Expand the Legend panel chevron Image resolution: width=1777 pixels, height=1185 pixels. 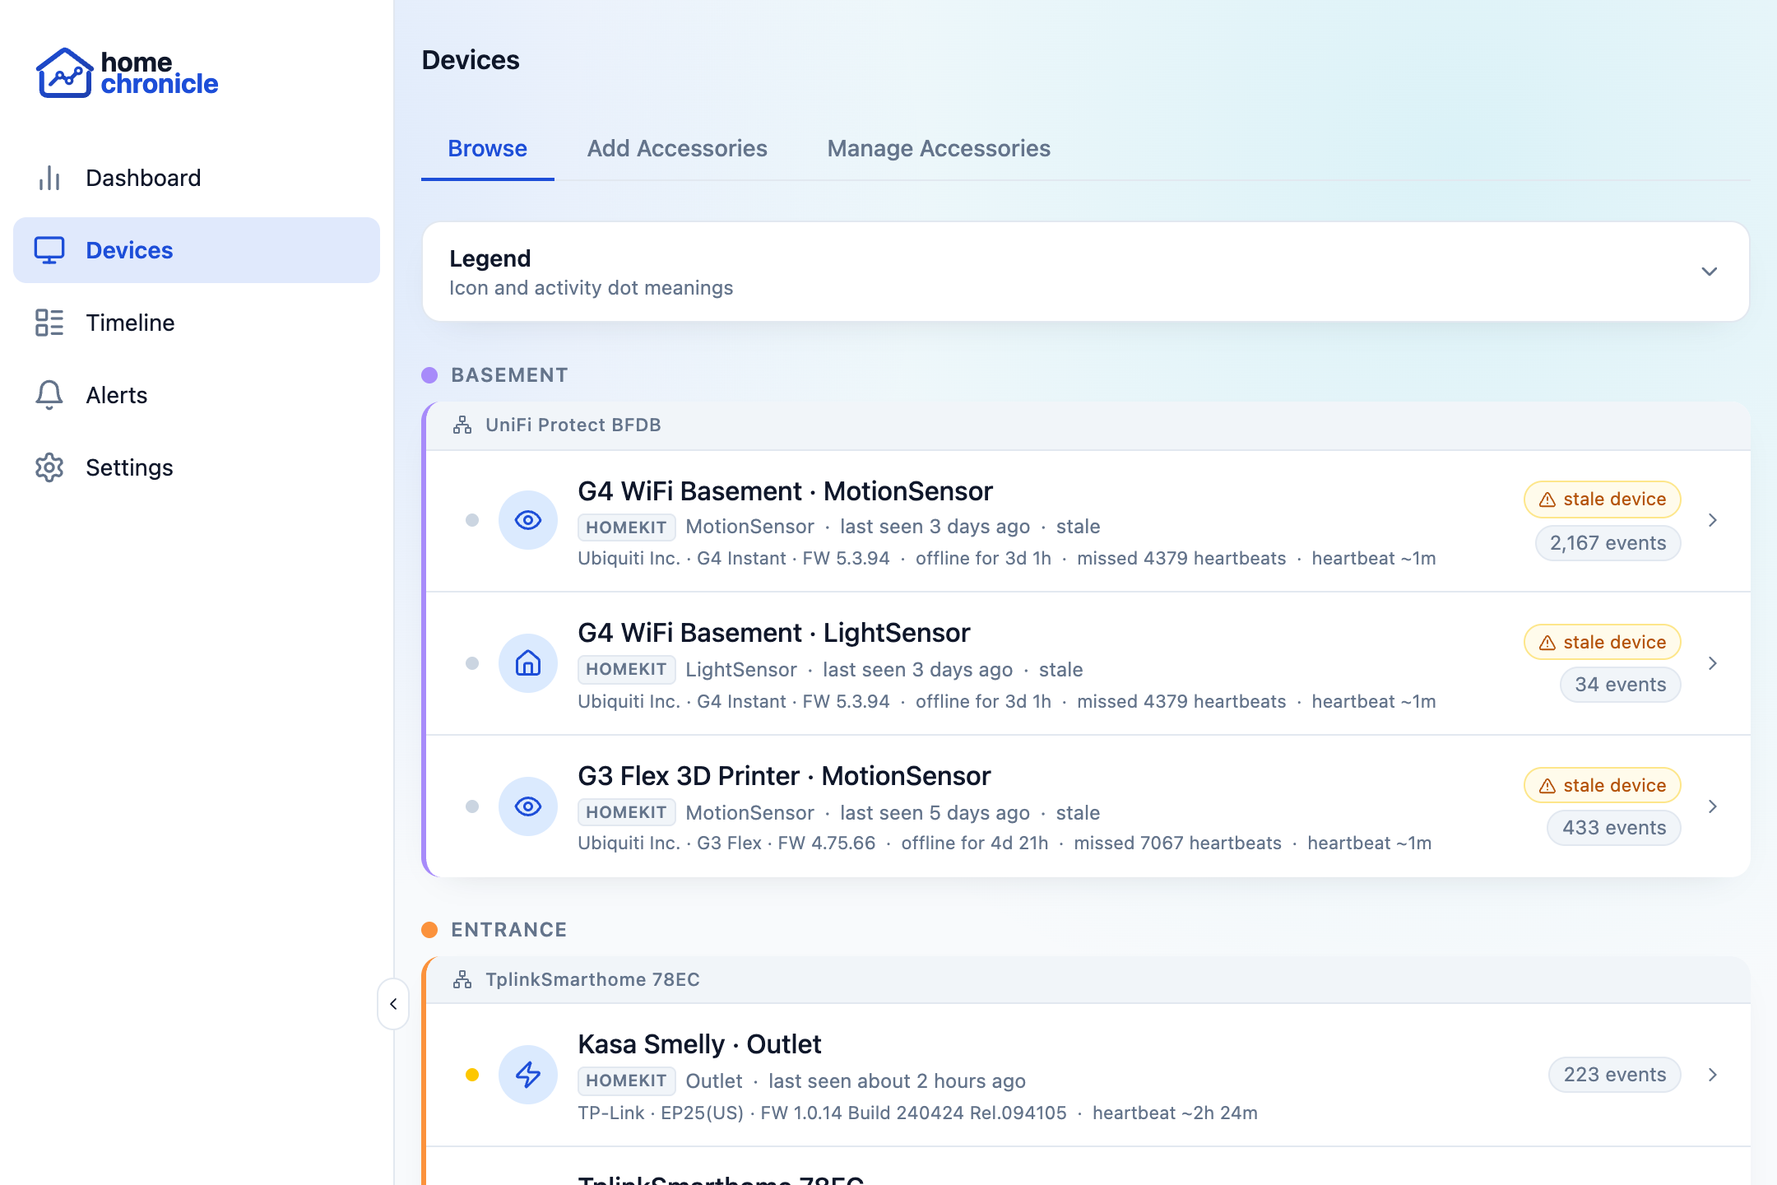point(1710,272)
